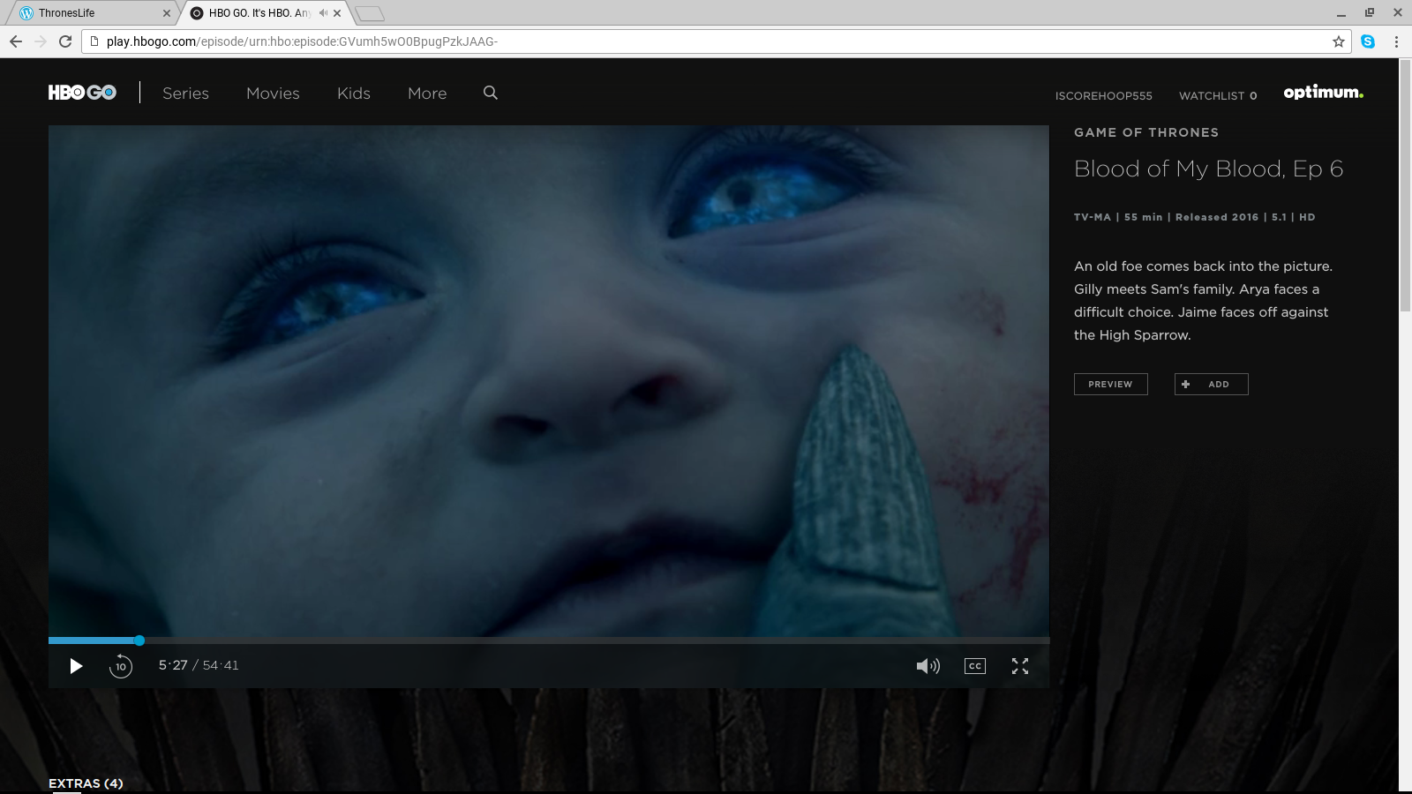This screenshot has width=1412, height=794.
Task: Open the Watchlist
Action: coord(1217,96)
